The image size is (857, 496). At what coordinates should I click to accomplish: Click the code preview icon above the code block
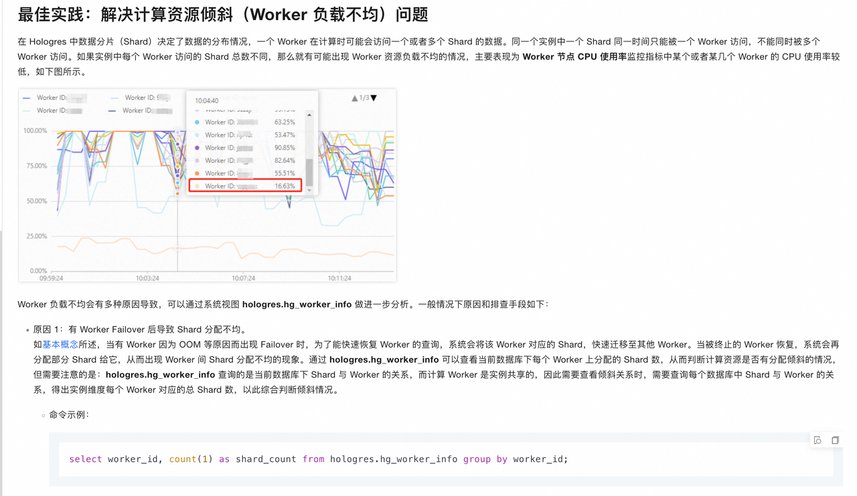(817, 440)
